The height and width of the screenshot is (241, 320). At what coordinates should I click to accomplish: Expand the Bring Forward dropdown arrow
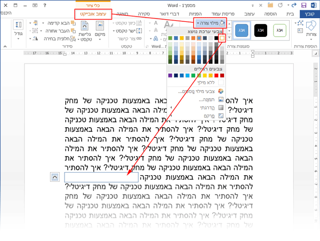click(43, 23)
